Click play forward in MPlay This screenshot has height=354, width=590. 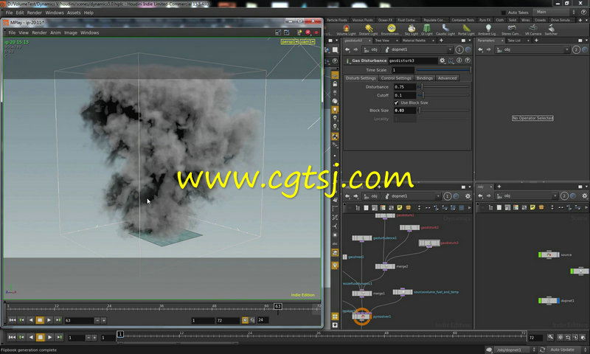point(49,320)
